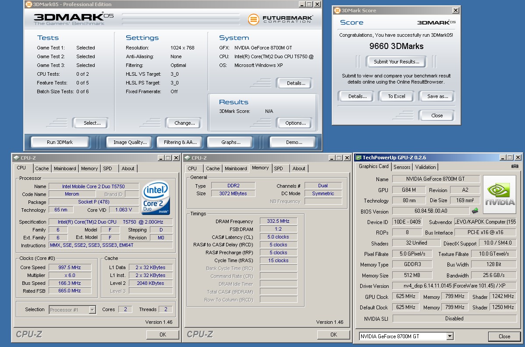Click the NVIDIA SLI Disabled field
This screenshot has width=525, height=347.
pos(454,319)
